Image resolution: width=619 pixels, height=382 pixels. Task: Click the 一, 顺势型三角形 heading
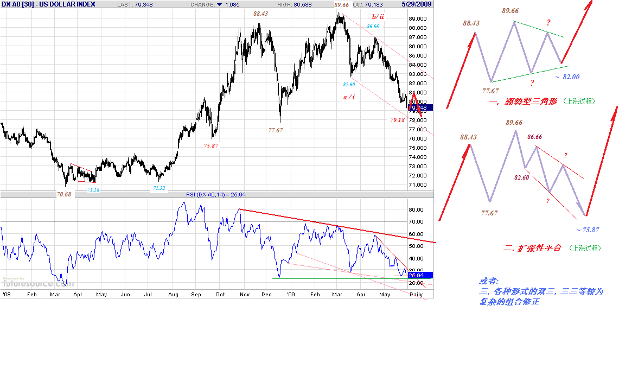point(523,101)
